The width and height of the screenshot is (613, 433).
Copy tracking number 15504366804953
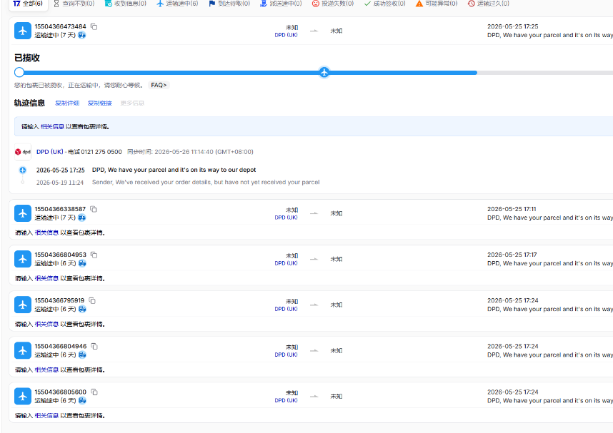point(94,255)
